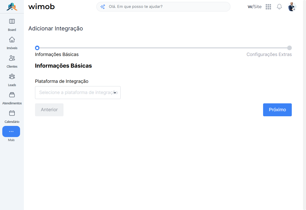Click the 'Informações Básicas' step label
The image size is (306, 210).
(57, 54)
